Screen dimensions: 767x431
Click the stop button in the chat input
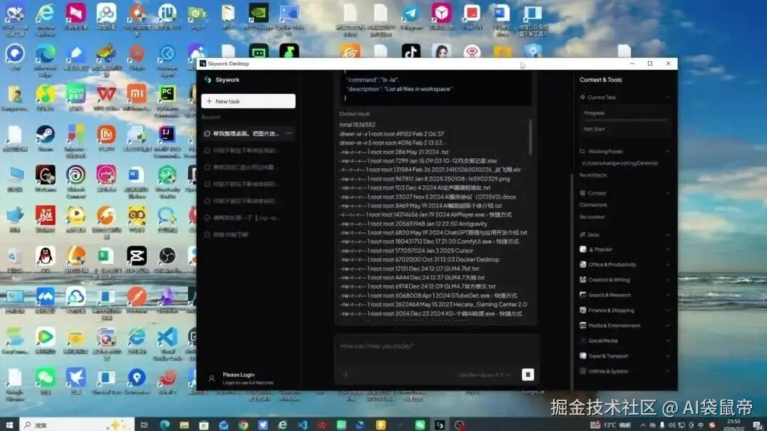coord(527,374)
